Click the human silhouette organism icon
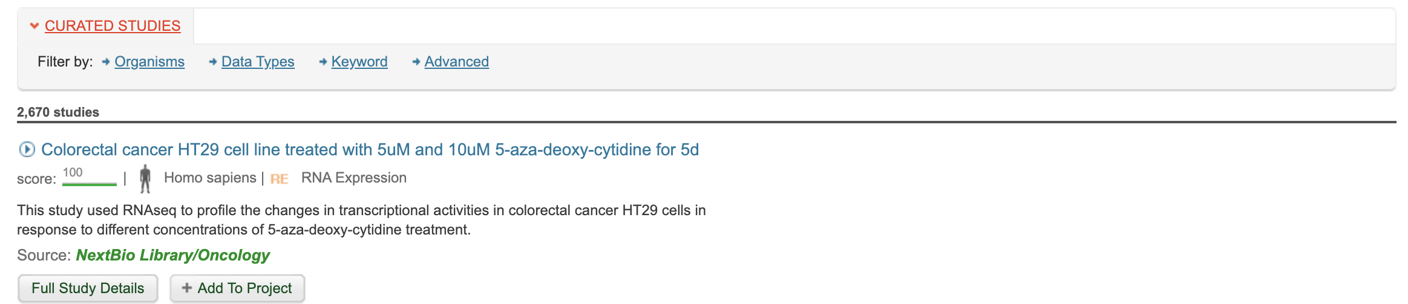Screen dimensions: 1408x304 pyautogui.click(x=145, y=179)
